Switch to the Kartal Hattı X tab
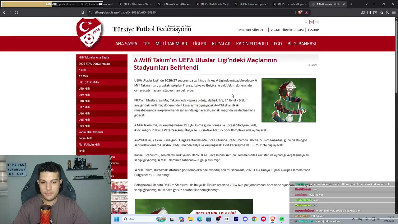The width and height of the screenshot is (398, 224). click(x=212, y=4)
